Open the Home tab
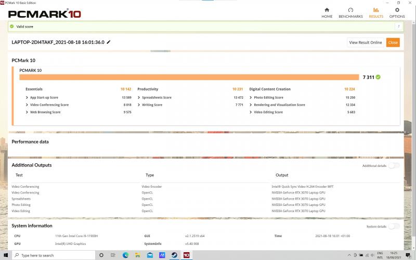This screenshot has height=260, width=416. click(x=327, y=13)
